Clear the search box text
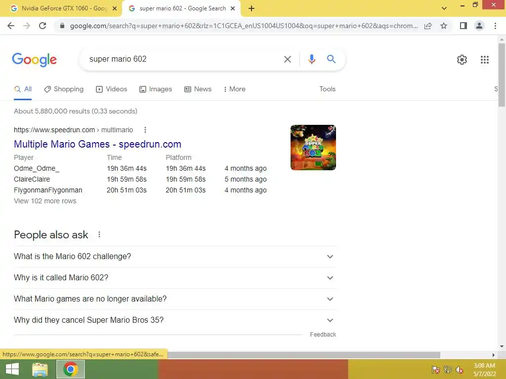 tap(287, 59)
